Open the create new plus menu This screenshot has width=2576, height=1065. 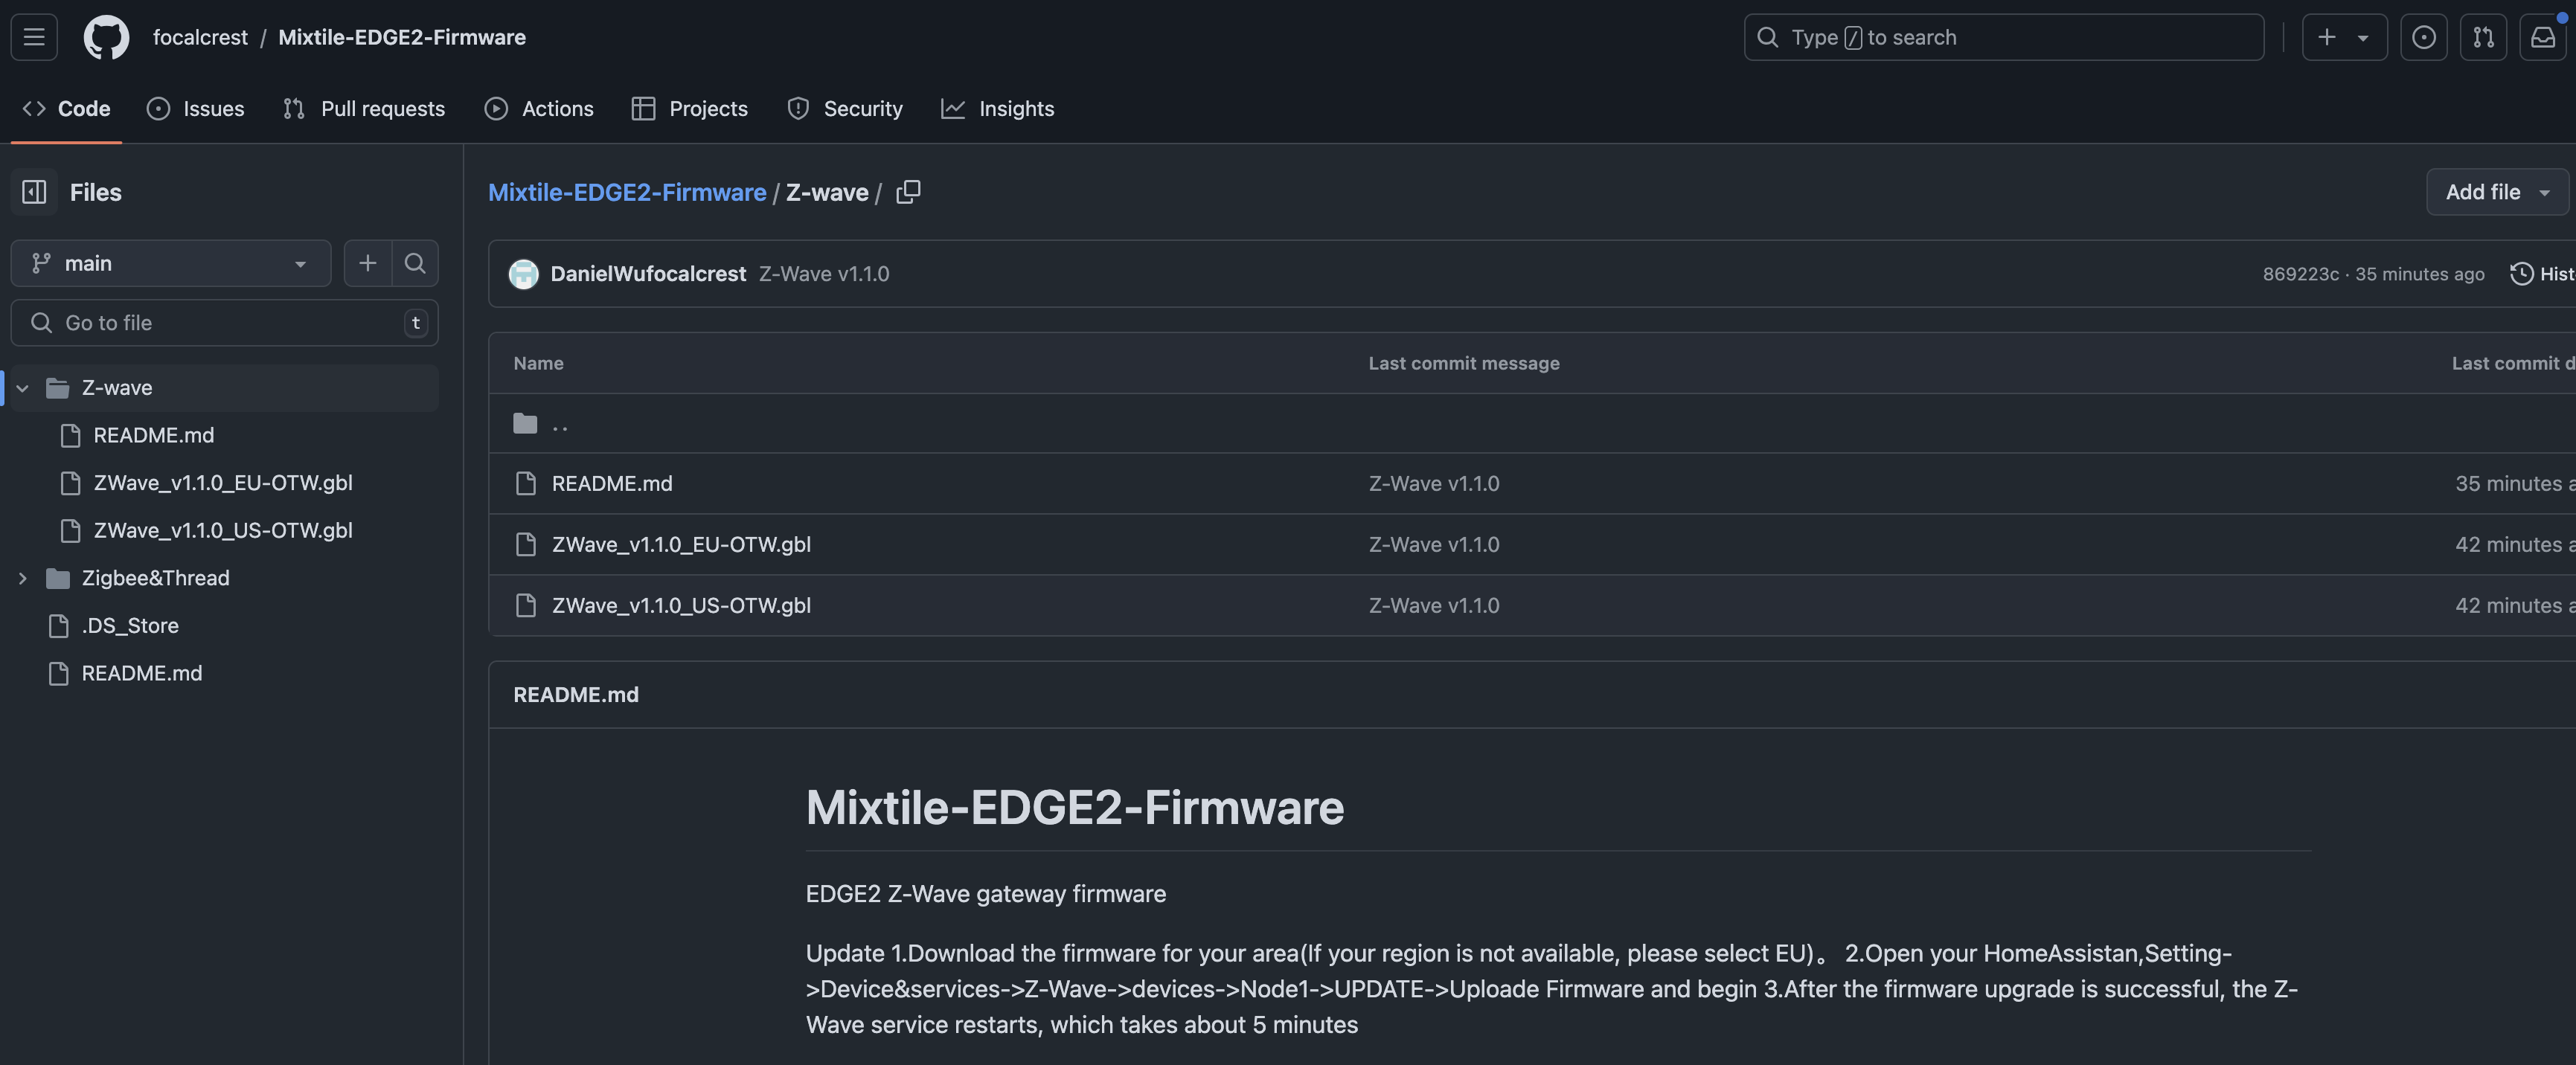(2344, 37)
